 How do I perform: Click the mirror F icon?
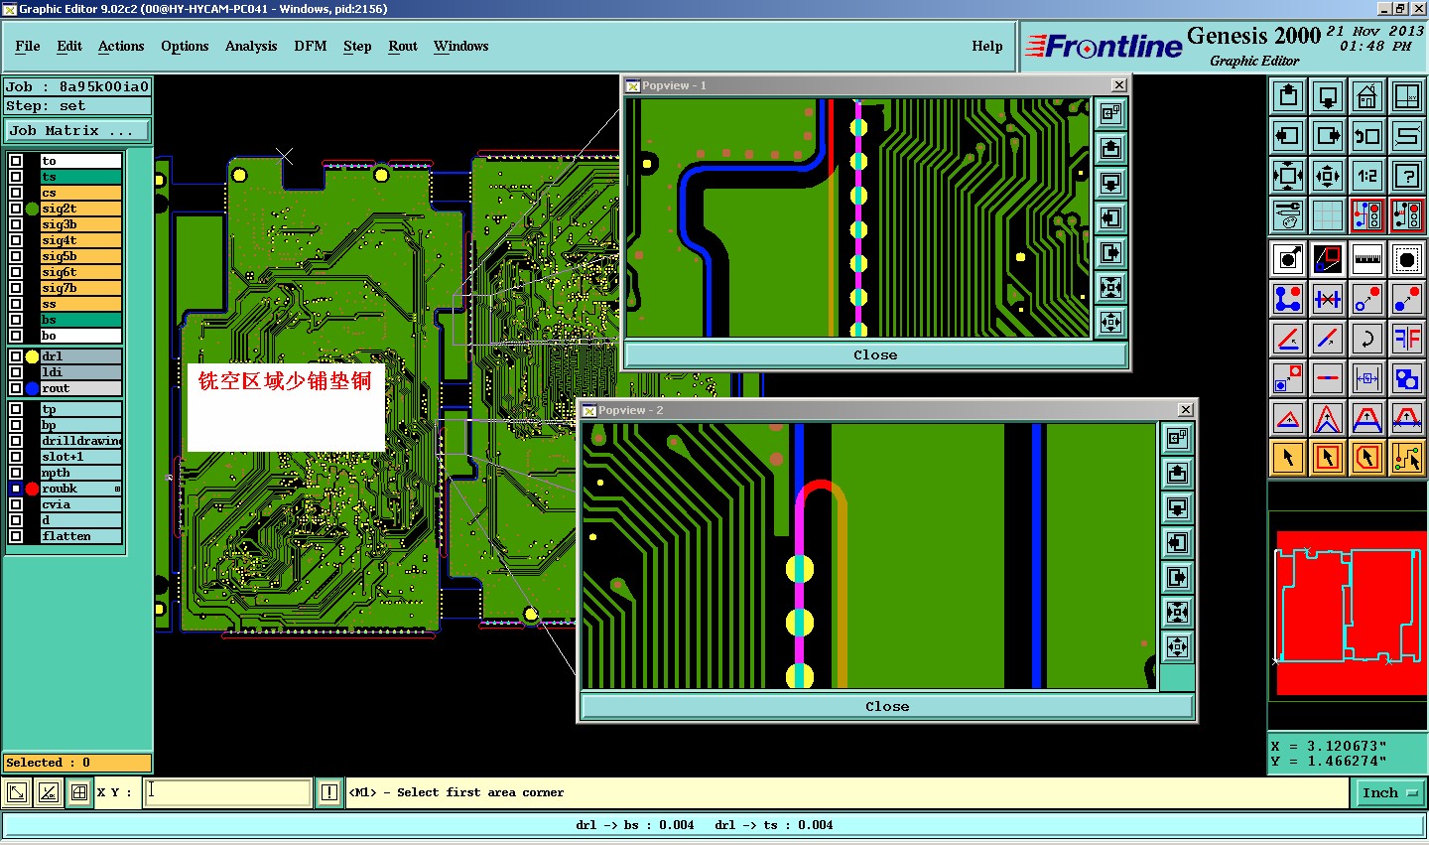pyautogui.click(x=1407, y=339)
